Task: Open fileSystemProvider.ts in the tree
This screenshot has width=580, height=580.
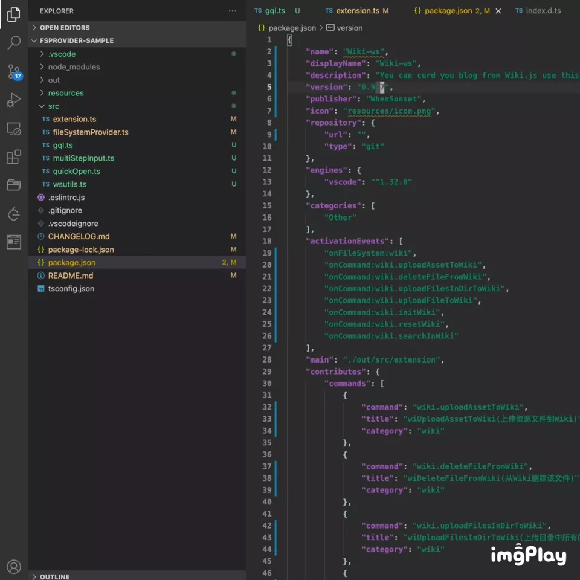Action: coord(137,132)
